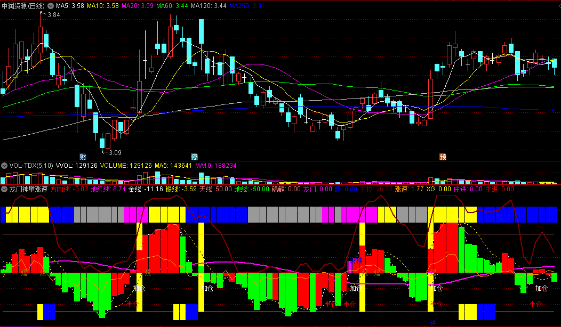Click the MA5: 3.58 moving average label
The height and width of the screenshot is (327, 561).
[70, 6]
